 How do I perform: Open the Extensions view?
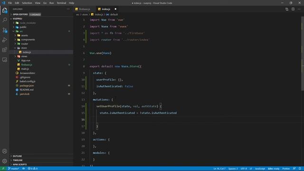point(4,49)
